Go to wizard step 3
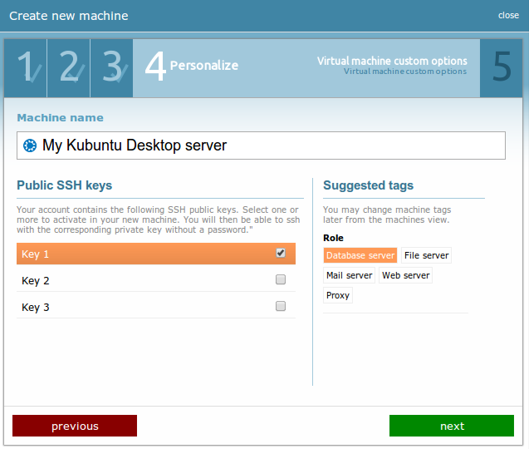Viewport: 529px width, 449px height. coord(111,68)
